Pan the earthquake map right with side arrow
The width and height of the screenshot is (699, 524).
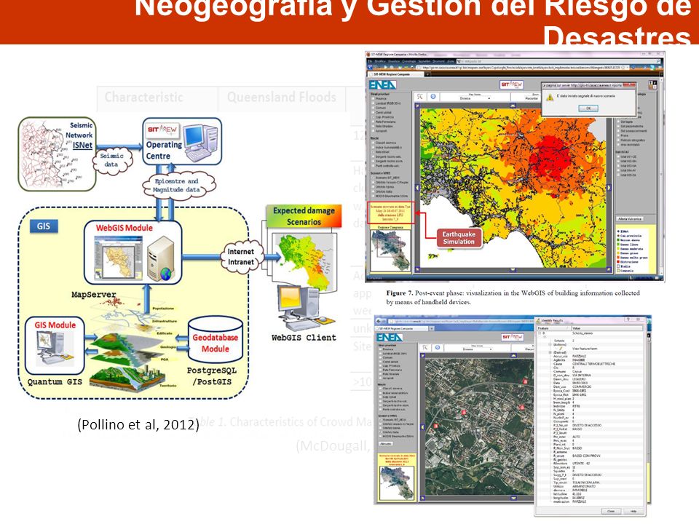[609, 188]
